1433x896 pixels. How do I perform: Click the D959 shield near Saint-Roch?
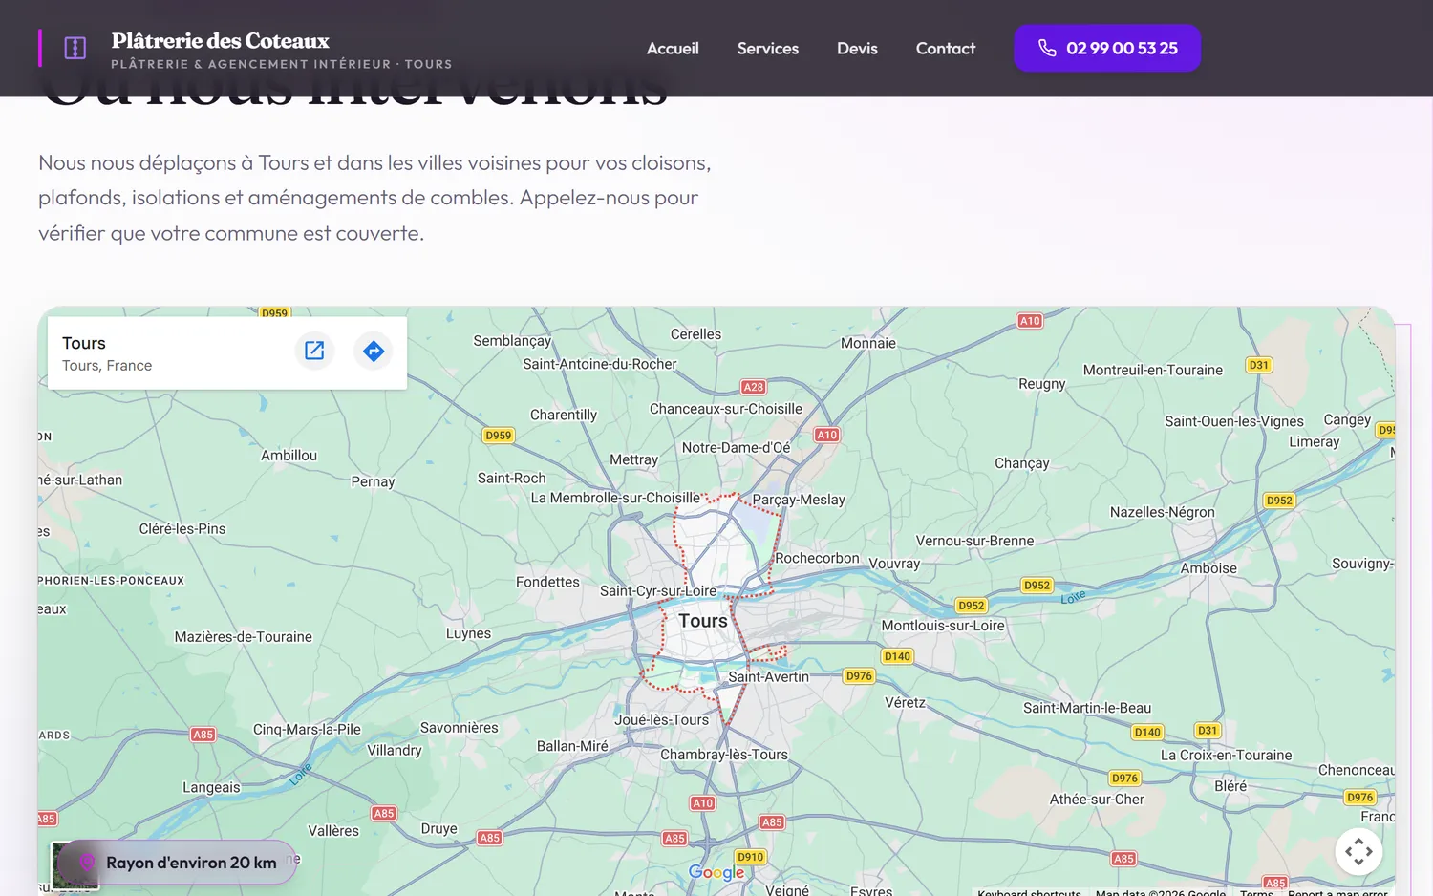coord(499,435)
